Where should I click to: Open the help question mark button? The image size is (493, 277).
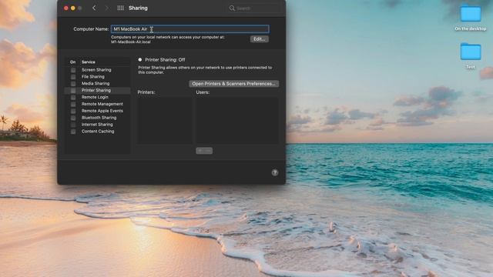tap(275, 172)
